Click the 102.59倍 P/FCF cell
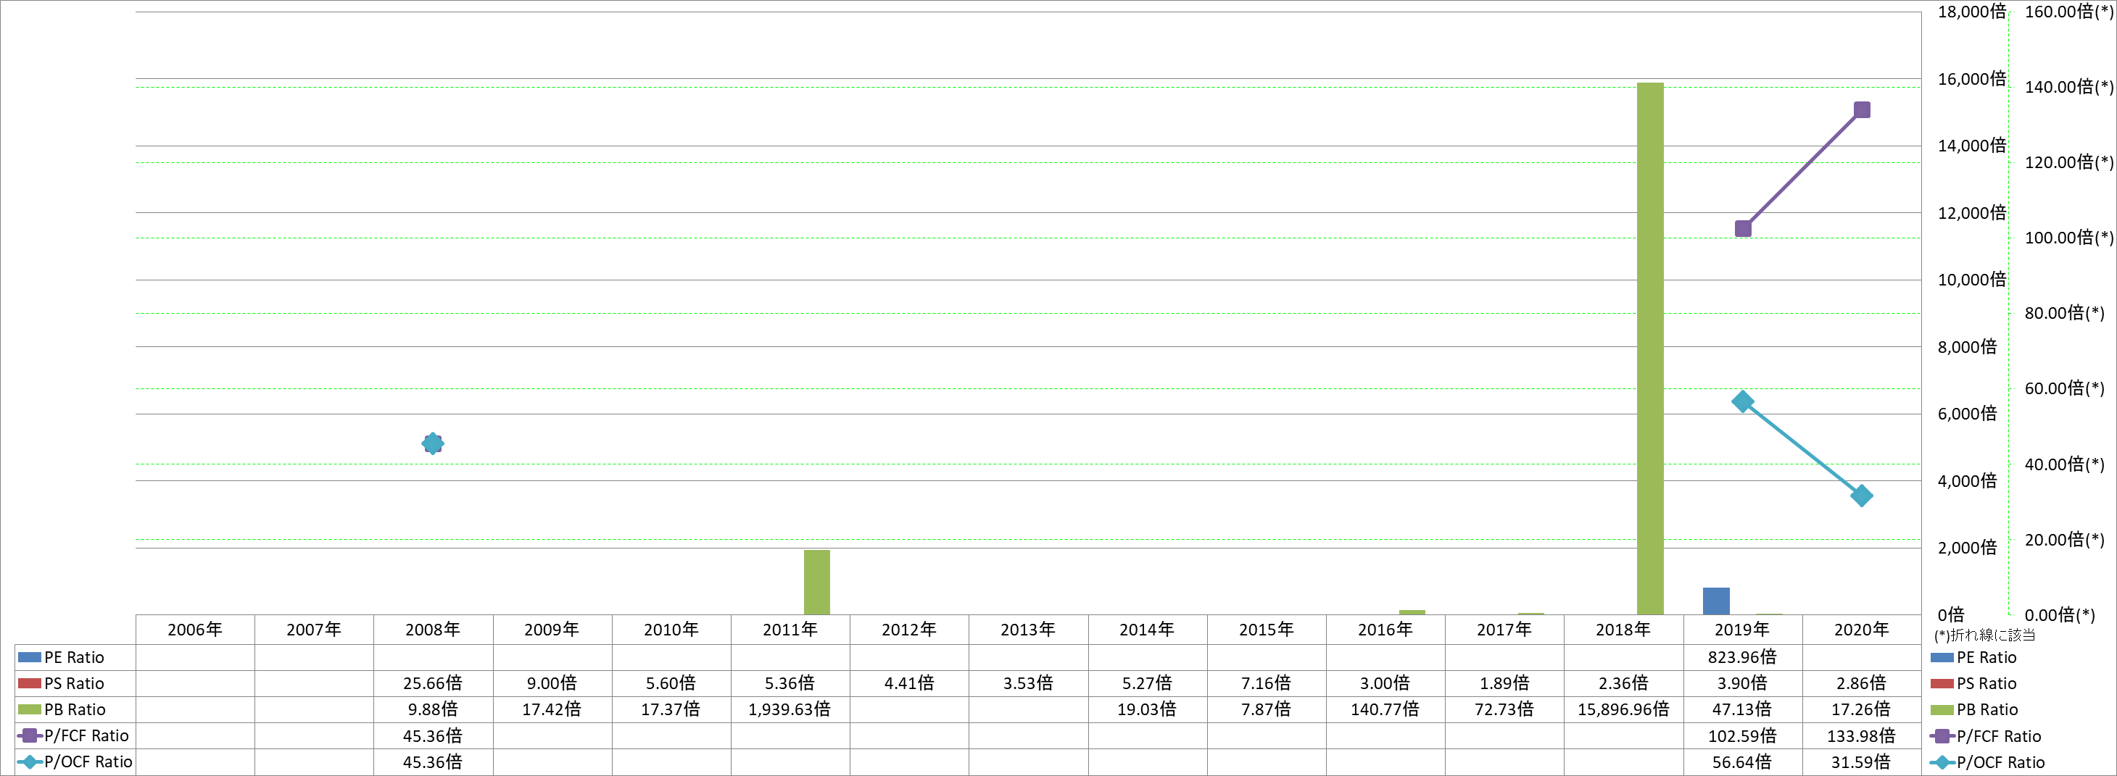 pyautogui.click(x=1742, y=735)
